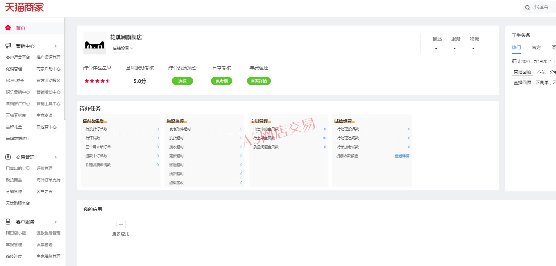The height and width of the screenshot is (266, 556).
Task: Click the green 达标 button
Action: pyautogui.click(x=182, y=81)
